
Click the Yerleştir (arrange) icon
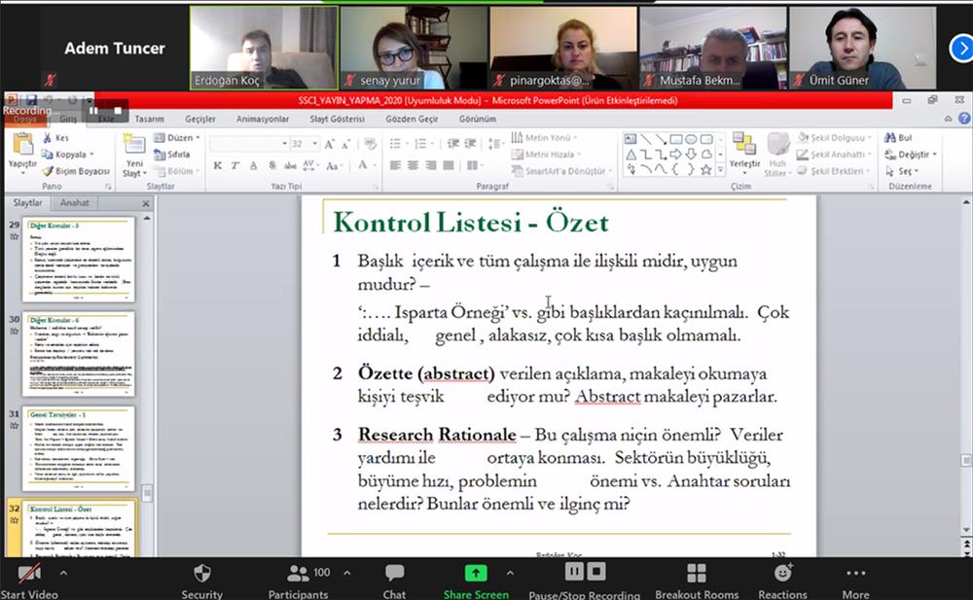click(744, 144)
